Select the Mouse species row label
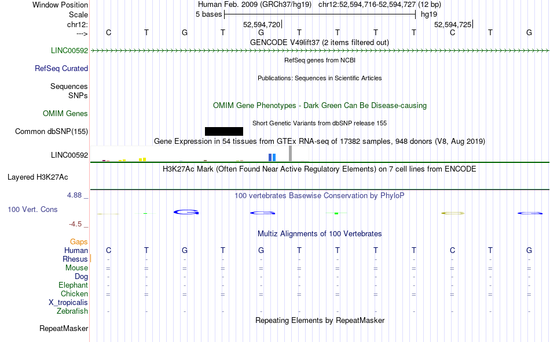The height and width of the screenshot is (342, 550). (76, 268)
